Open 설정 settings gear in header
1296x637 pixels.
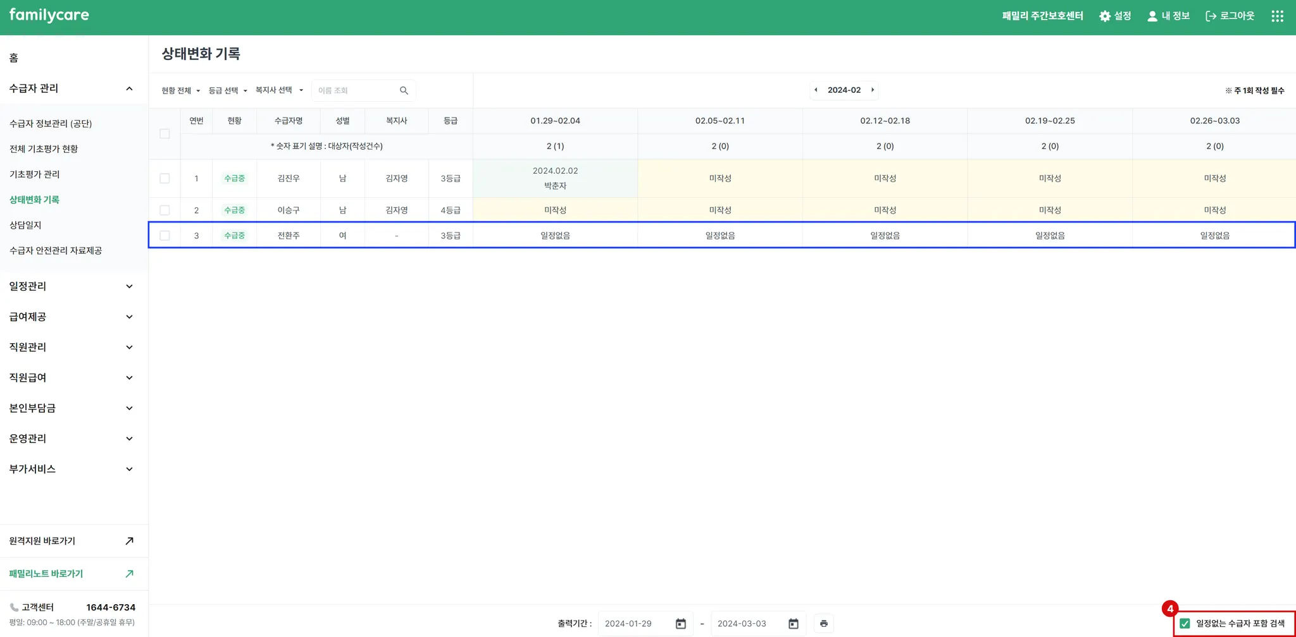pyautogui.click(x=1115, y=16)
